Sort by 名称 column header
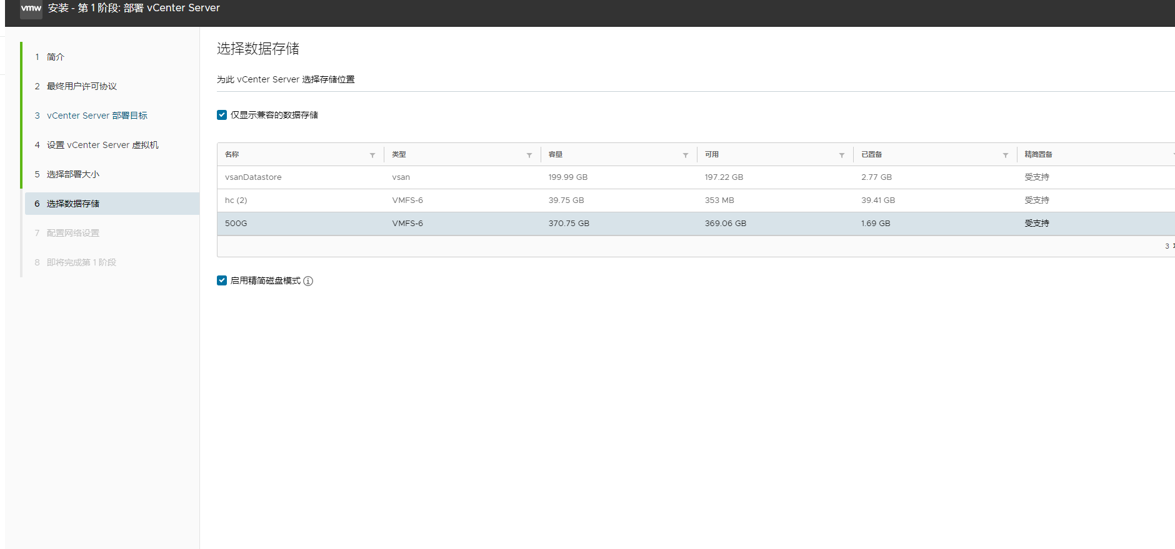Screen dimensions: 1175x549 [232, 154]
